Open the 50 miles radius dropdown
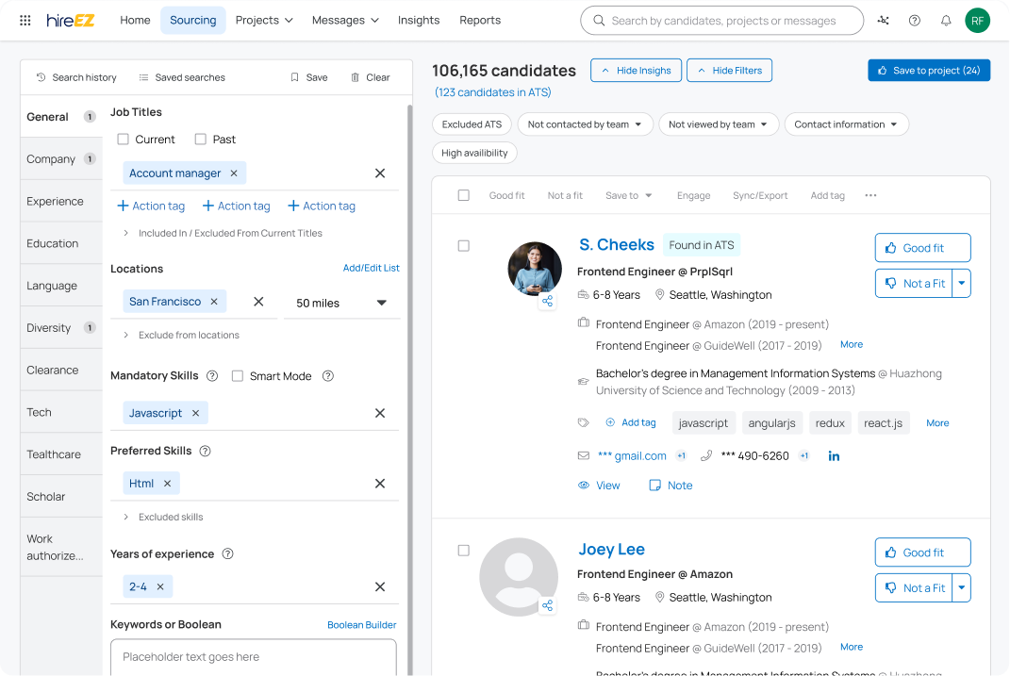The image size is (1010, 676). [x=341, y=303]
